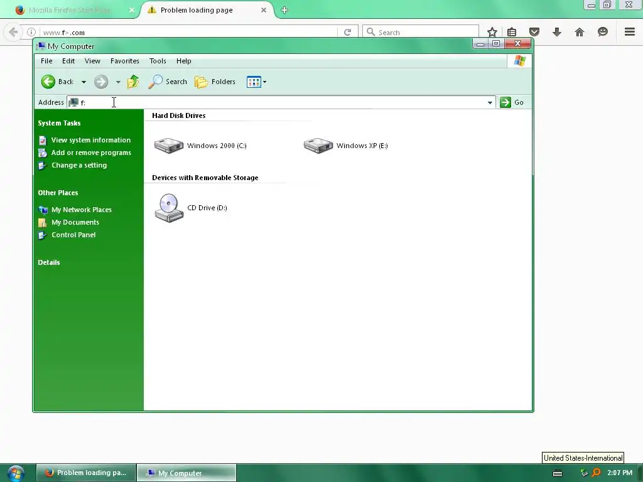Click the taskbar clock 2:07 PM
The width and height of the screenshot is (643, 482).
pyautogui.click(x=620, y=473)
